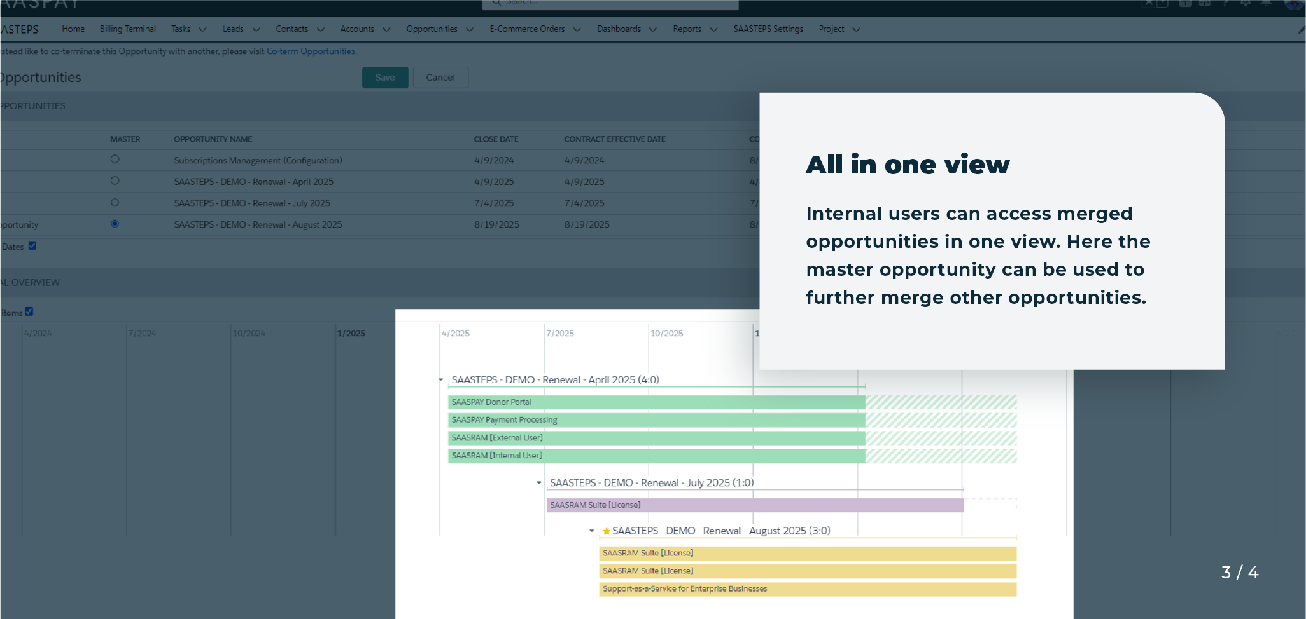
Task: Click the Save button
Action: (385, 78)
